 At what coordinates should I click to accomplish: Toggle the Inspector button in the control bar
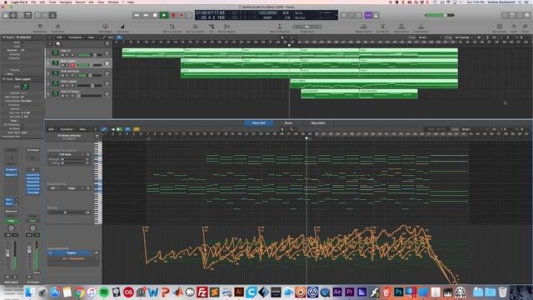(13, 15)
